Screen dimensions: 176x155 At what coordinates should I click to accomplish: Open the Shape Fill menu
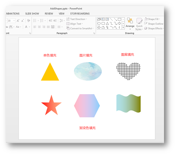click(x=152, y=19)
